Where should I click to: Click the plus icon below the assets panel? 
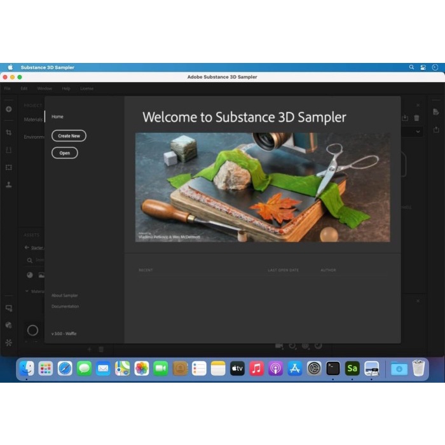(90, 350)
